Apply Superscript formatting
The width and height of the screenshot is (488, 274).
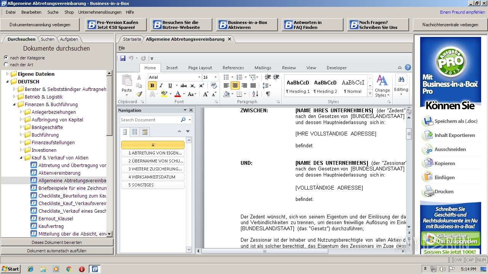[201, 86]
